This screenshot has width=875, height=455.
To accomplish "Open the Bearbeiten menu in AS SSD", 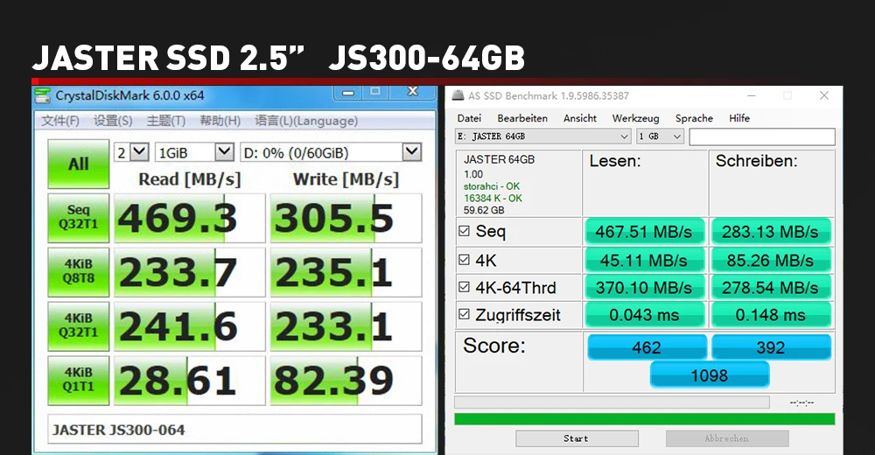I will pos(522,118).
